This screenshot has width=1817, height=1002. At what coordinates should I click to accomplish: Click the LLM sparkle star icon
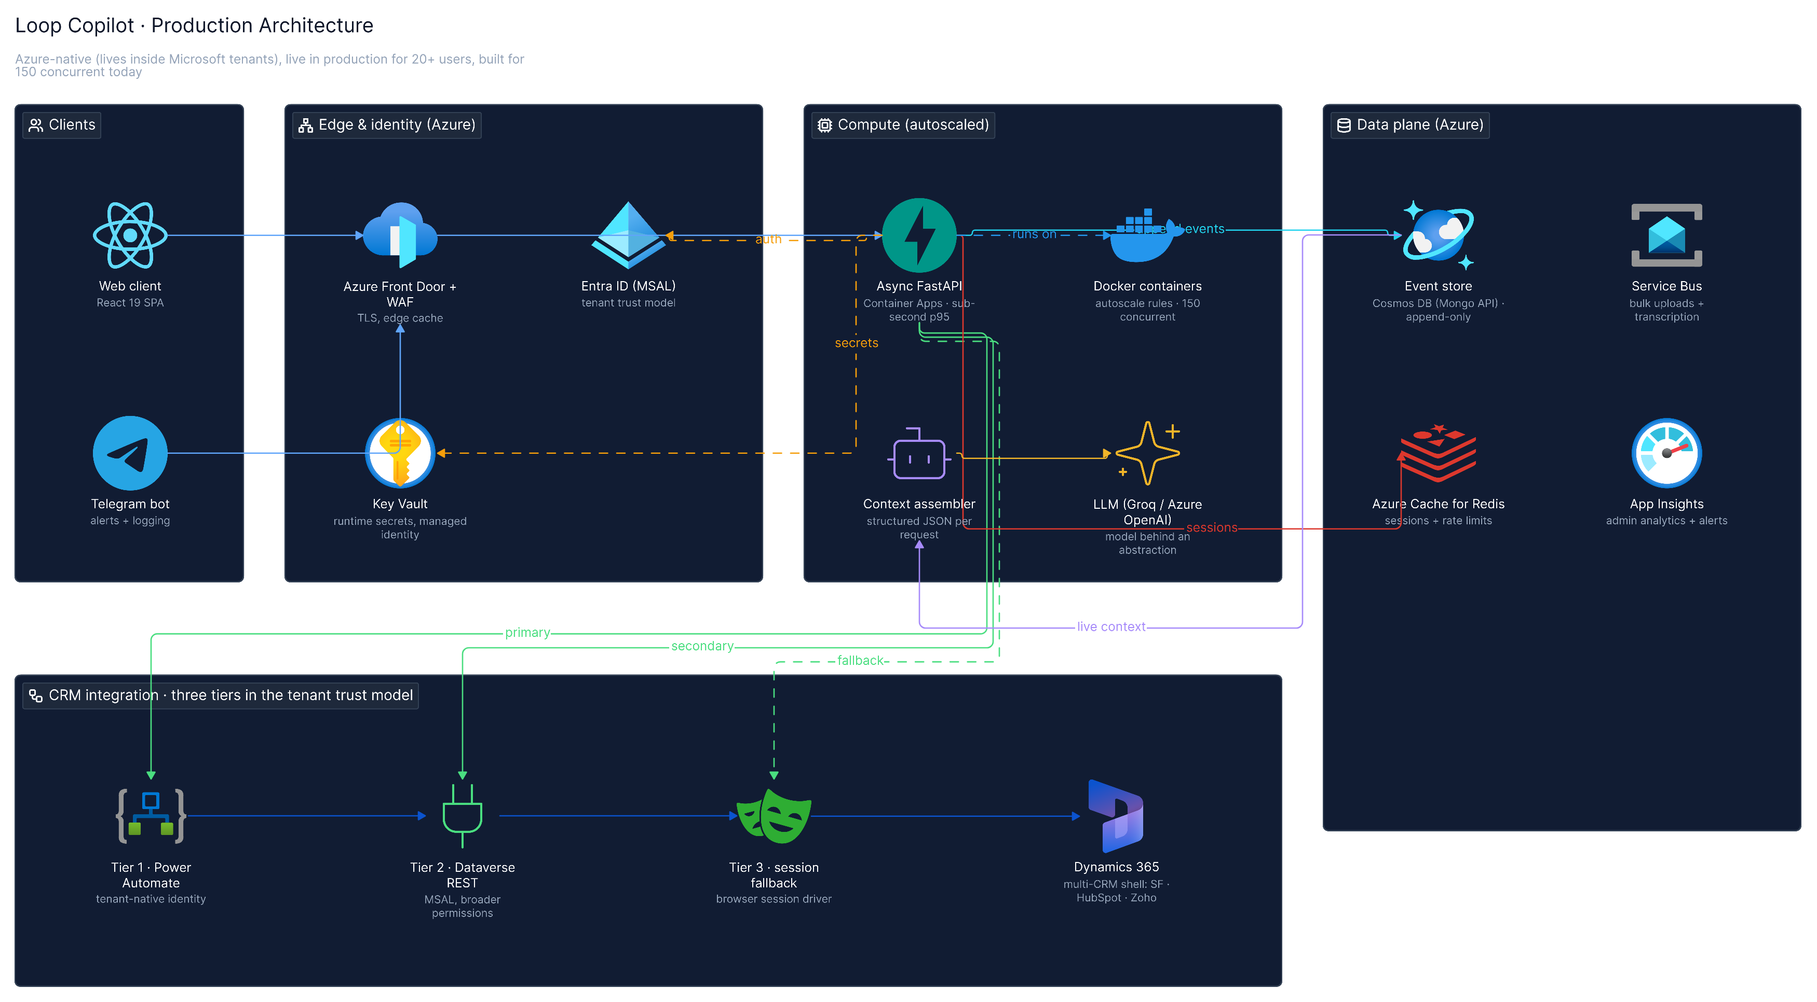click(1147, 453)
